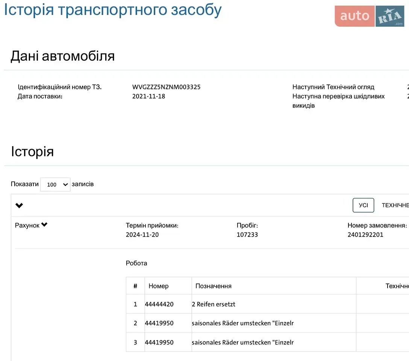Open the records count dropdown showing 100
The width and height of the screenshot is (409, 361).
click(55, 184)
